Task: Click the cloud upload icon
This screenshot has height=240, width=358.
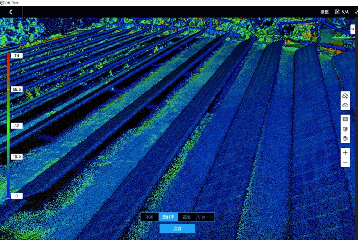Action: (345, 95)
